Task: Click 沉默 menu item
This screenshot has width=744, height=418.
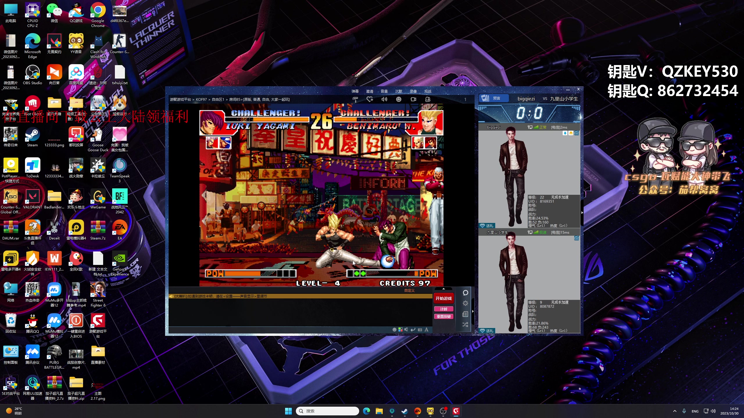Action: 399,91
